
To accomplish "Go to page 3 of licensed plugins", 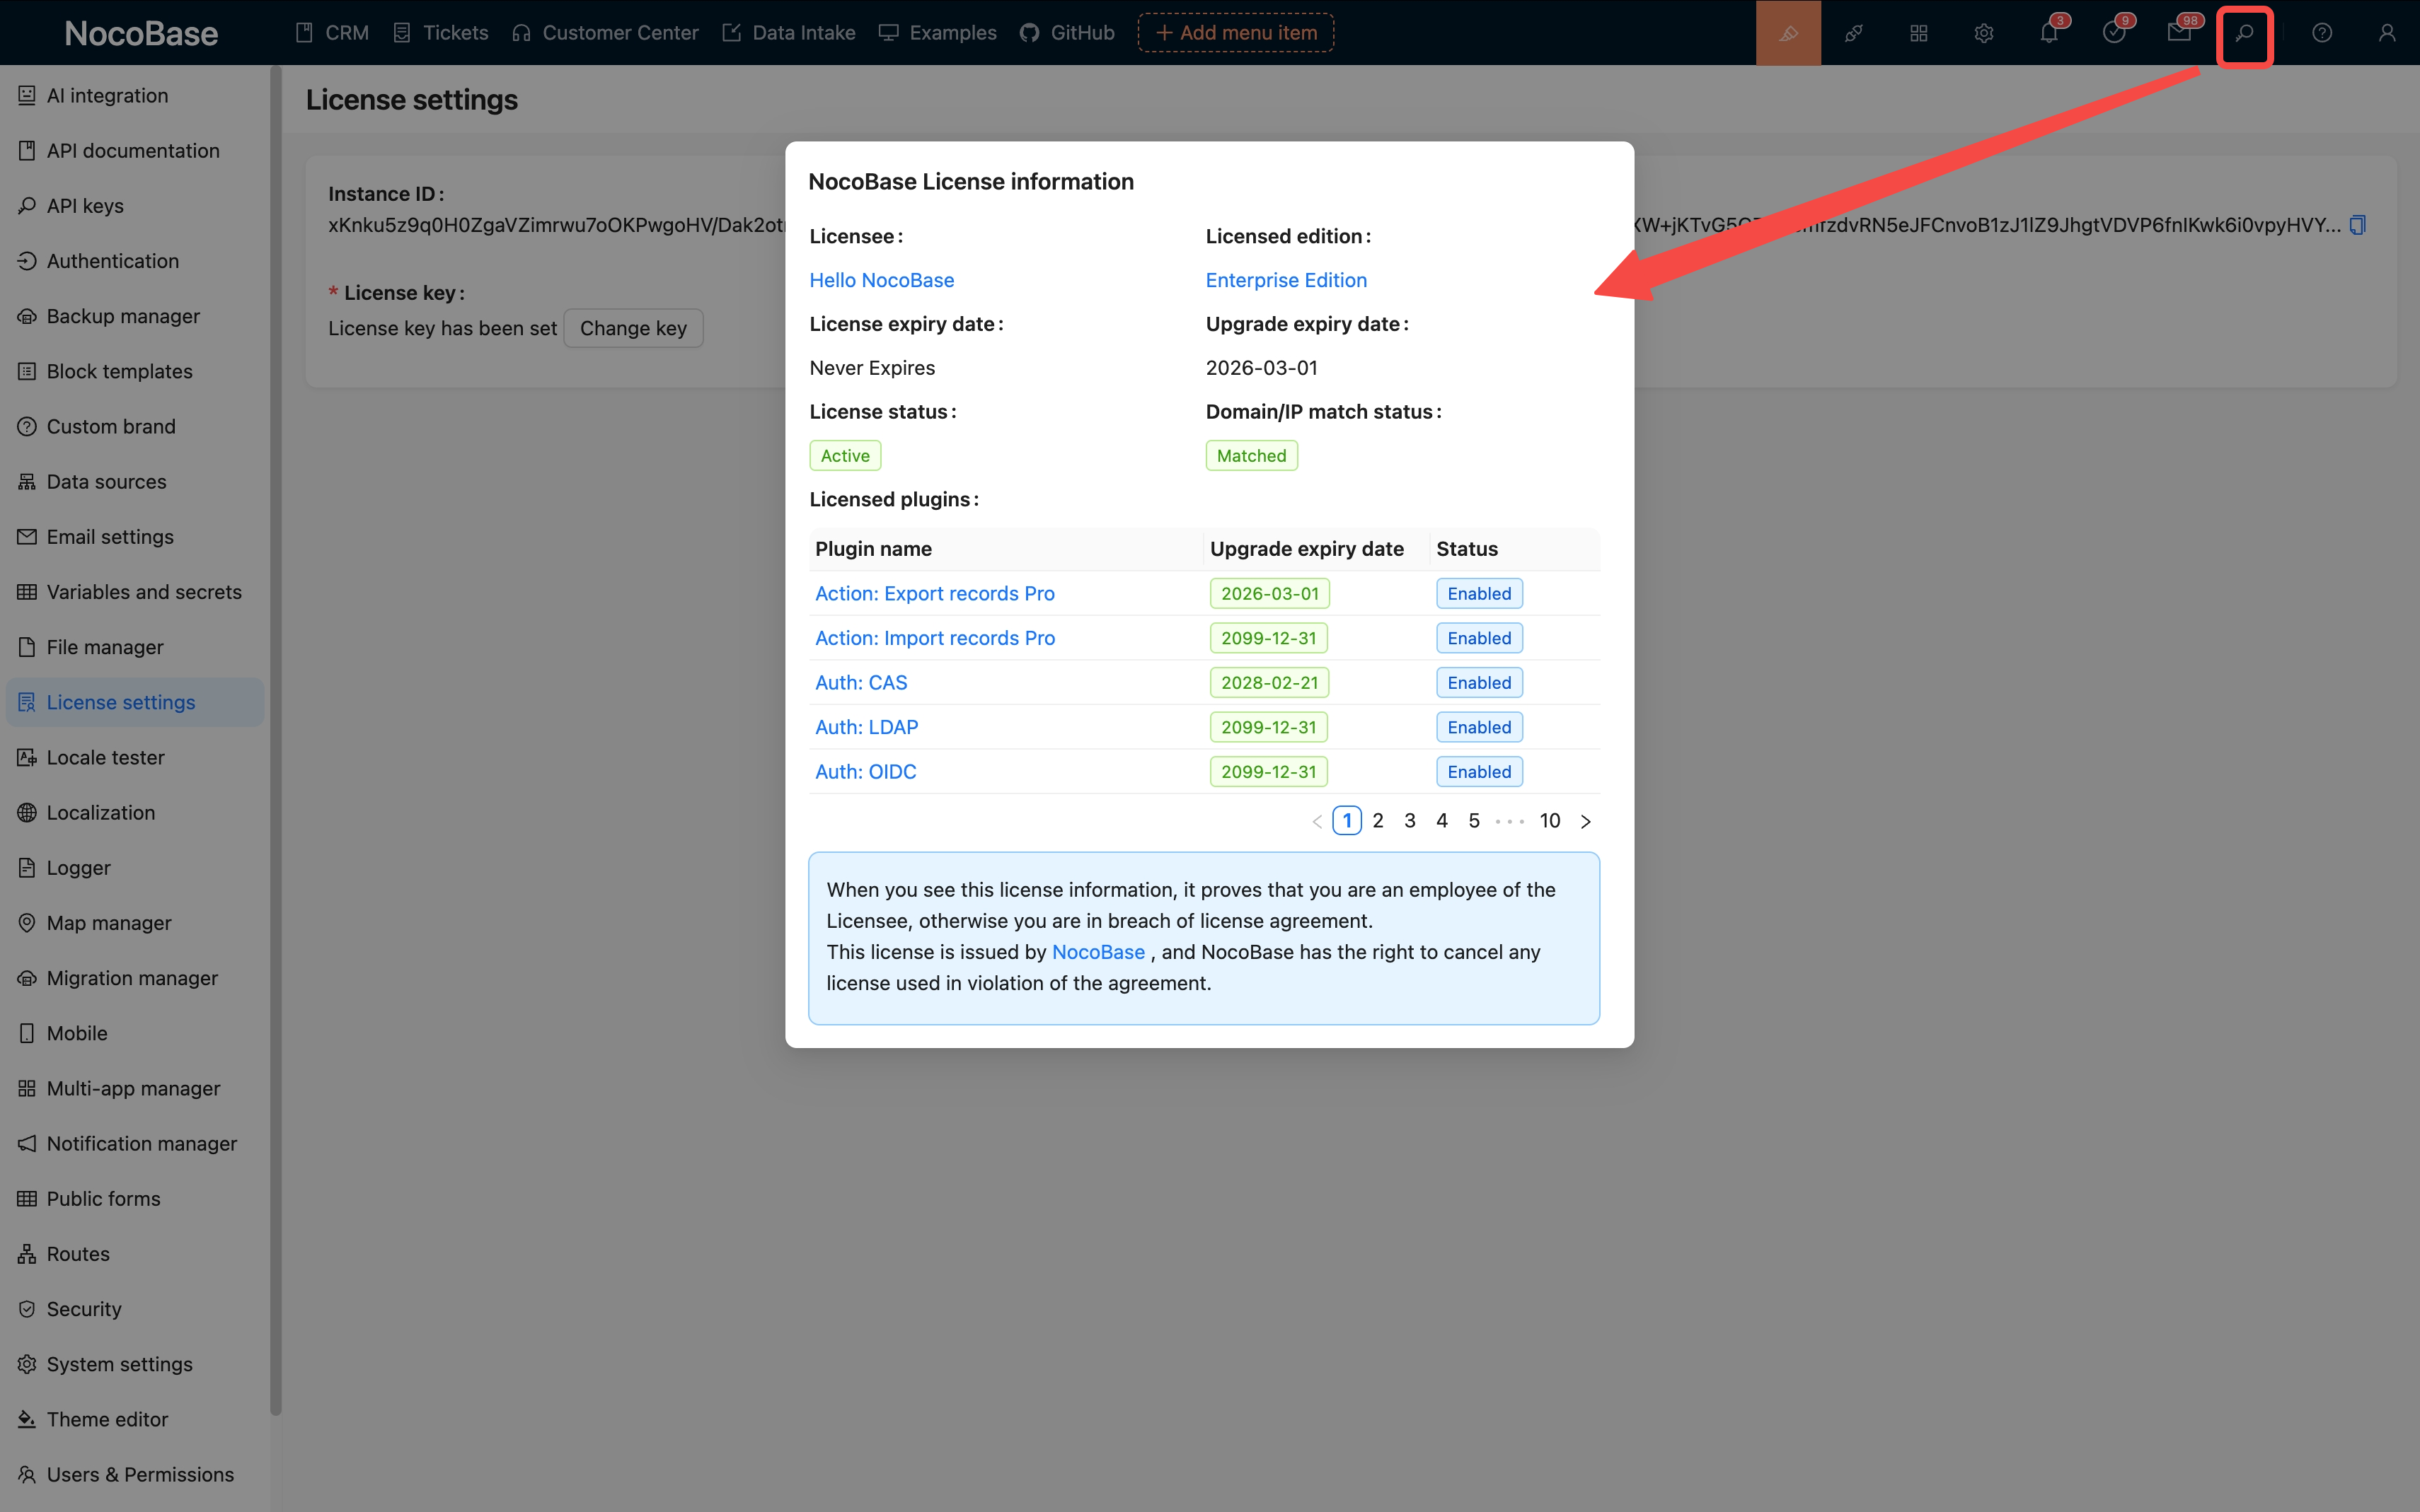I will click(x=1410, y=821).
